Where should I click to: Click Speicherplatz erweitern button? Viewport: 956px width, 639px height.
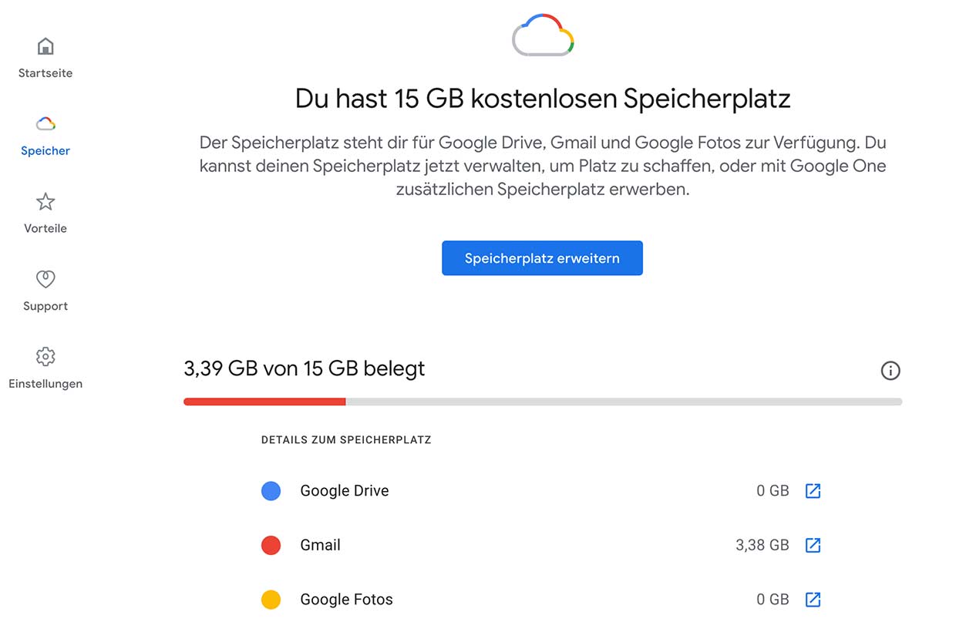pyautogui.click(x=542, y=258)
